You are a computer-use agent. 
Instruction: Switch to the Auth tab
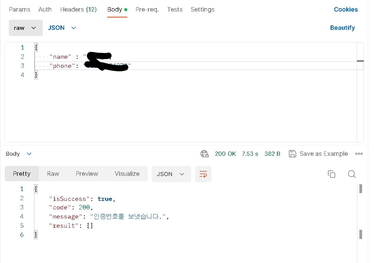[45, 10]
